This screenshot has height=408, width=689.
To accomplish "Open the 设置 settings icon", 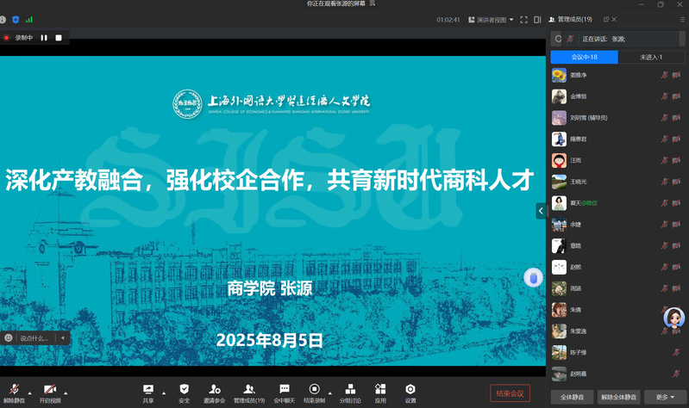I will pyautogui.click(x=410, y=389).
